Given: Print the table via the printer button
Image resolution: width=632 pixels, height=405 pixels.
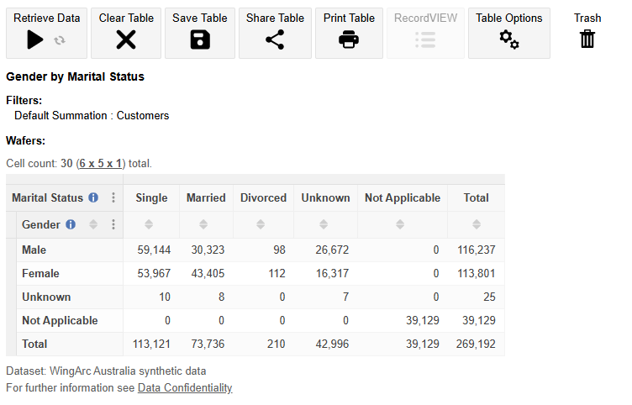Looking at the screenshot, I should pos(349,33).
